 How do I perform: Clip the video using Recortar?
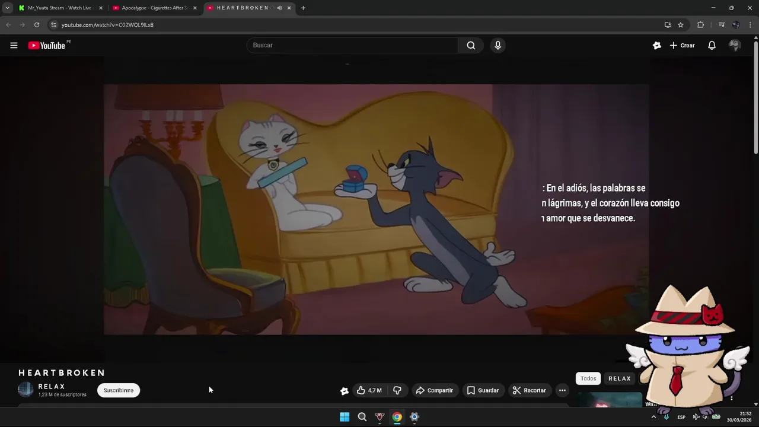tap(529, 390)
